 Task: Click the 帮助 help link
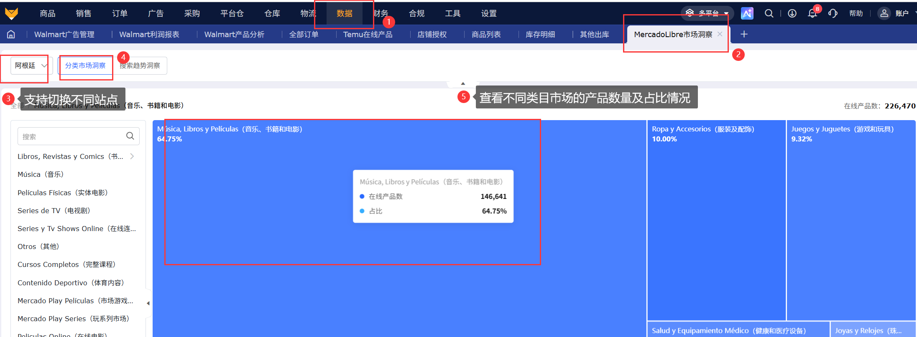tap(856, 13)
